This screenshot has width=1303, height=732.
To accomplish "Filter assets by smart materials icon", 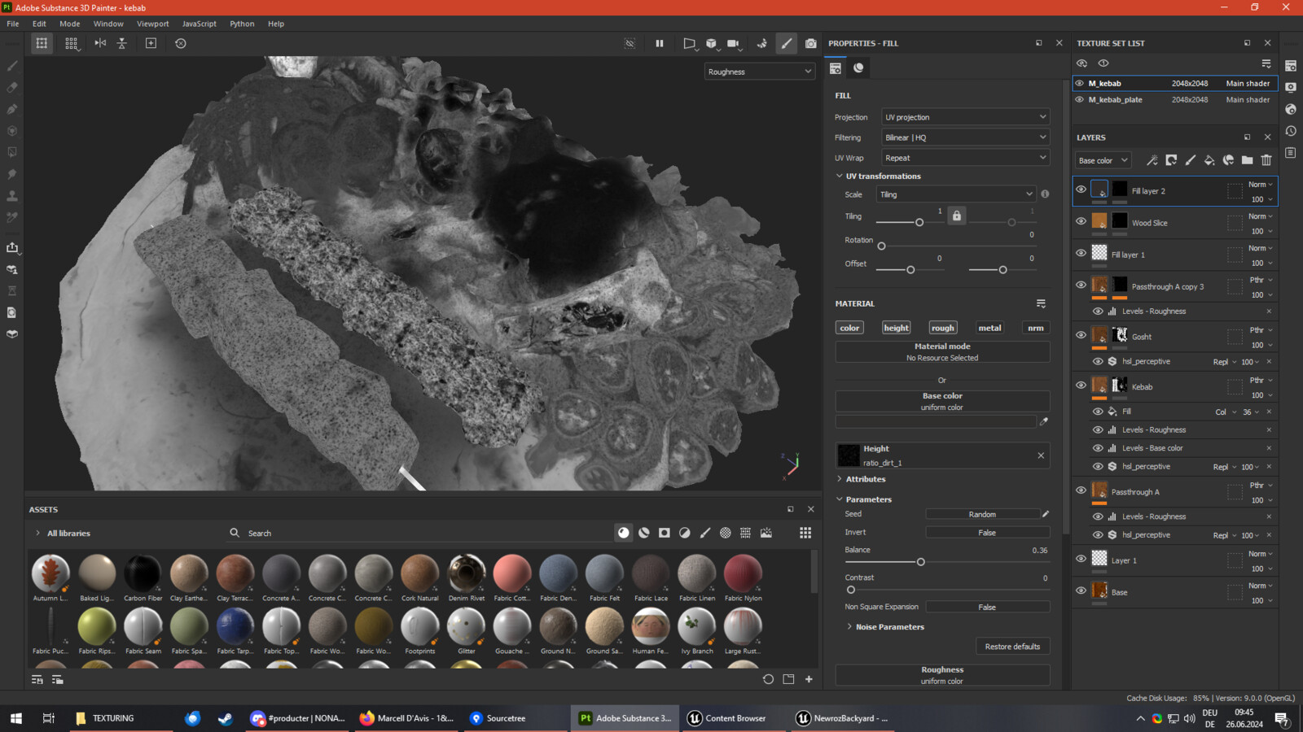I will coord(644,533).
